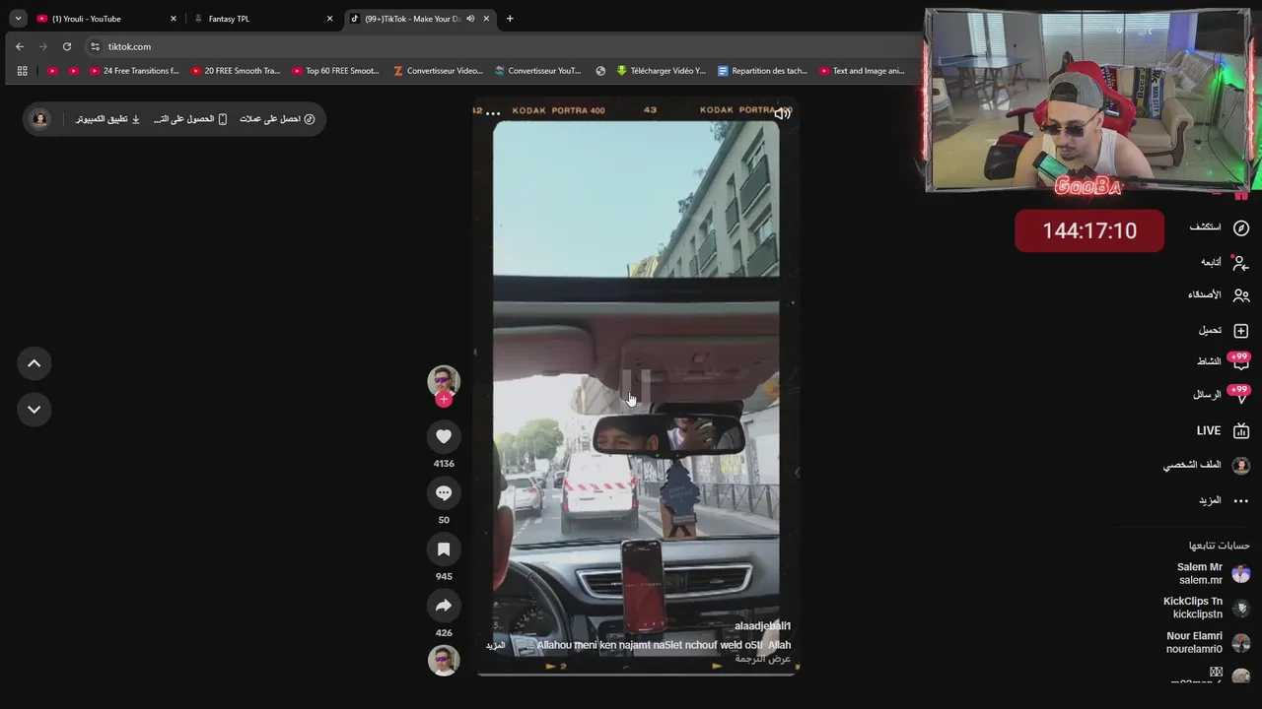Image resolution: width=1262 pixels, height=709 pixels.
Task: Open profile (الملف الشخصي) in sidebar
Action: [1206, 465]
